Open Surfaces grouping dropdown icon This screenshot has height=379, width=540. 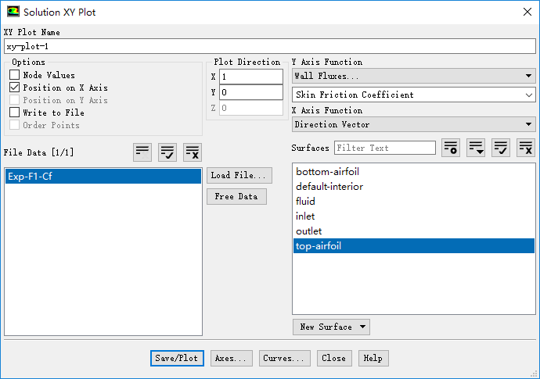click(x=476, y=148)
